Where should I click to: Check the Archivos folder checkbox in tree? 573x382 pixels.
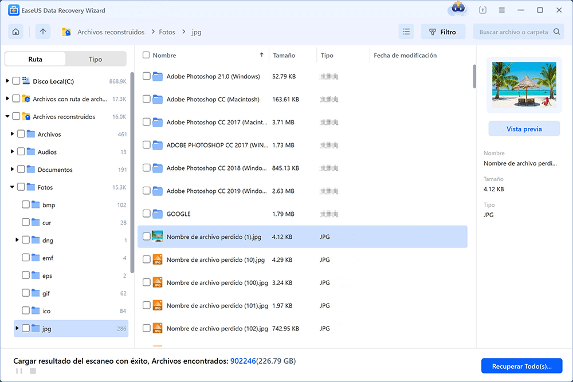click(21, 134)
